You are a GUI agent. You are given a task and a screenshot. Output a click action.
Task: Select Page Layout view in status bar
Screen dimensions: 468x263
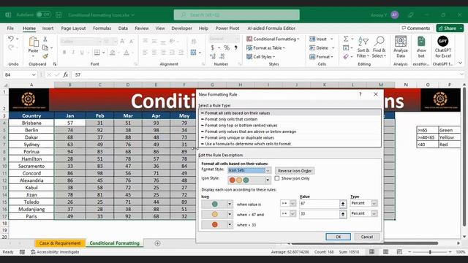click(385, 252)
